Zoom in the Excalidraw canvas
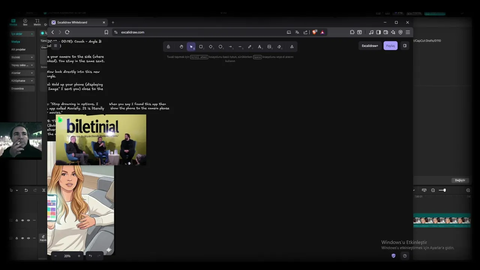The height and width of the screenshot is (270, 480). point(79,256)
